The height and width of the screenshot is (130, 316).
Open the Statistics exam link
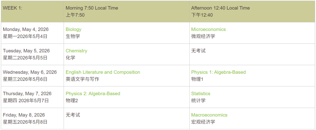(x=201, y=93)
